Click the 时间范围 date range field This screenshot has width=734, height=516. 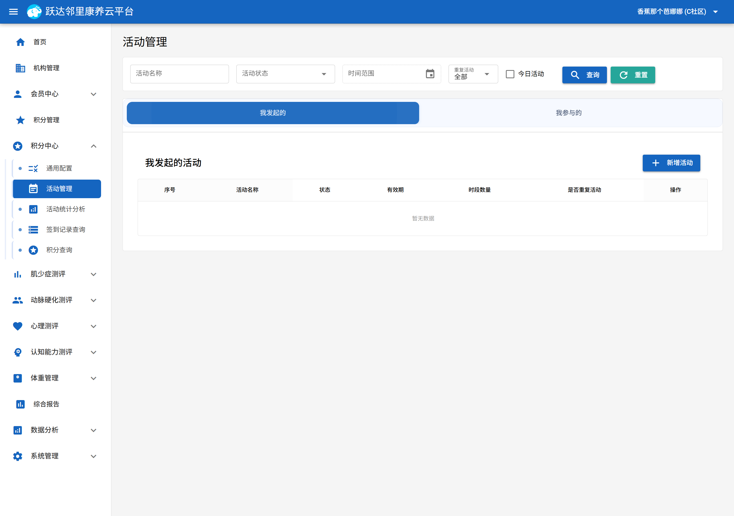[x=392, y=74]
